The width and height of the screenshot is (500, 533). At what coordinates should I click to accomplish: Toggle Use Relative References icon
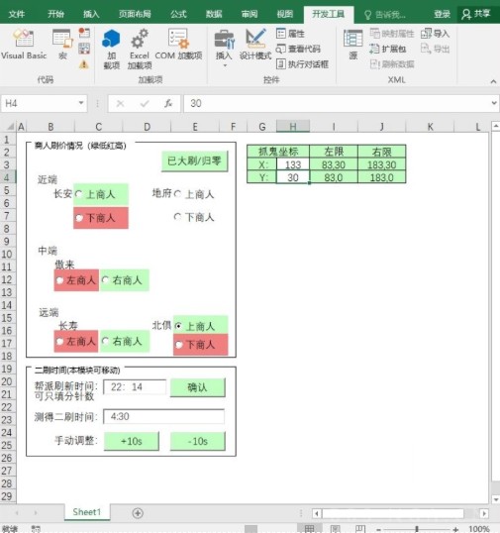(x=84, y=49)
